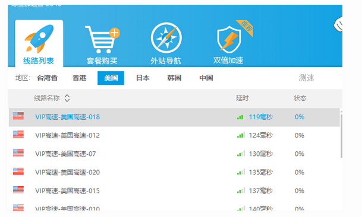Click the US flag beside 美国高速-018

(18, 116)
